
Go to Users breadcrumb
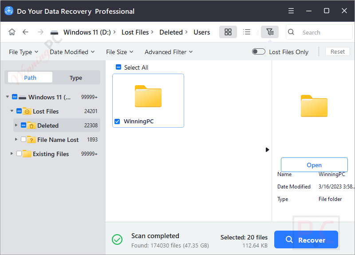(x=202, y=32)
